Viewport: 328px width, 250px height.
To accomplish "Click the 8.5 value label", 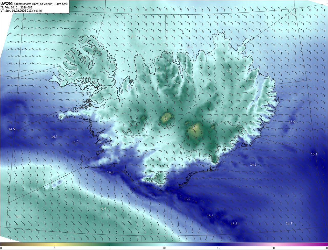I will click(x=18, y=217).
